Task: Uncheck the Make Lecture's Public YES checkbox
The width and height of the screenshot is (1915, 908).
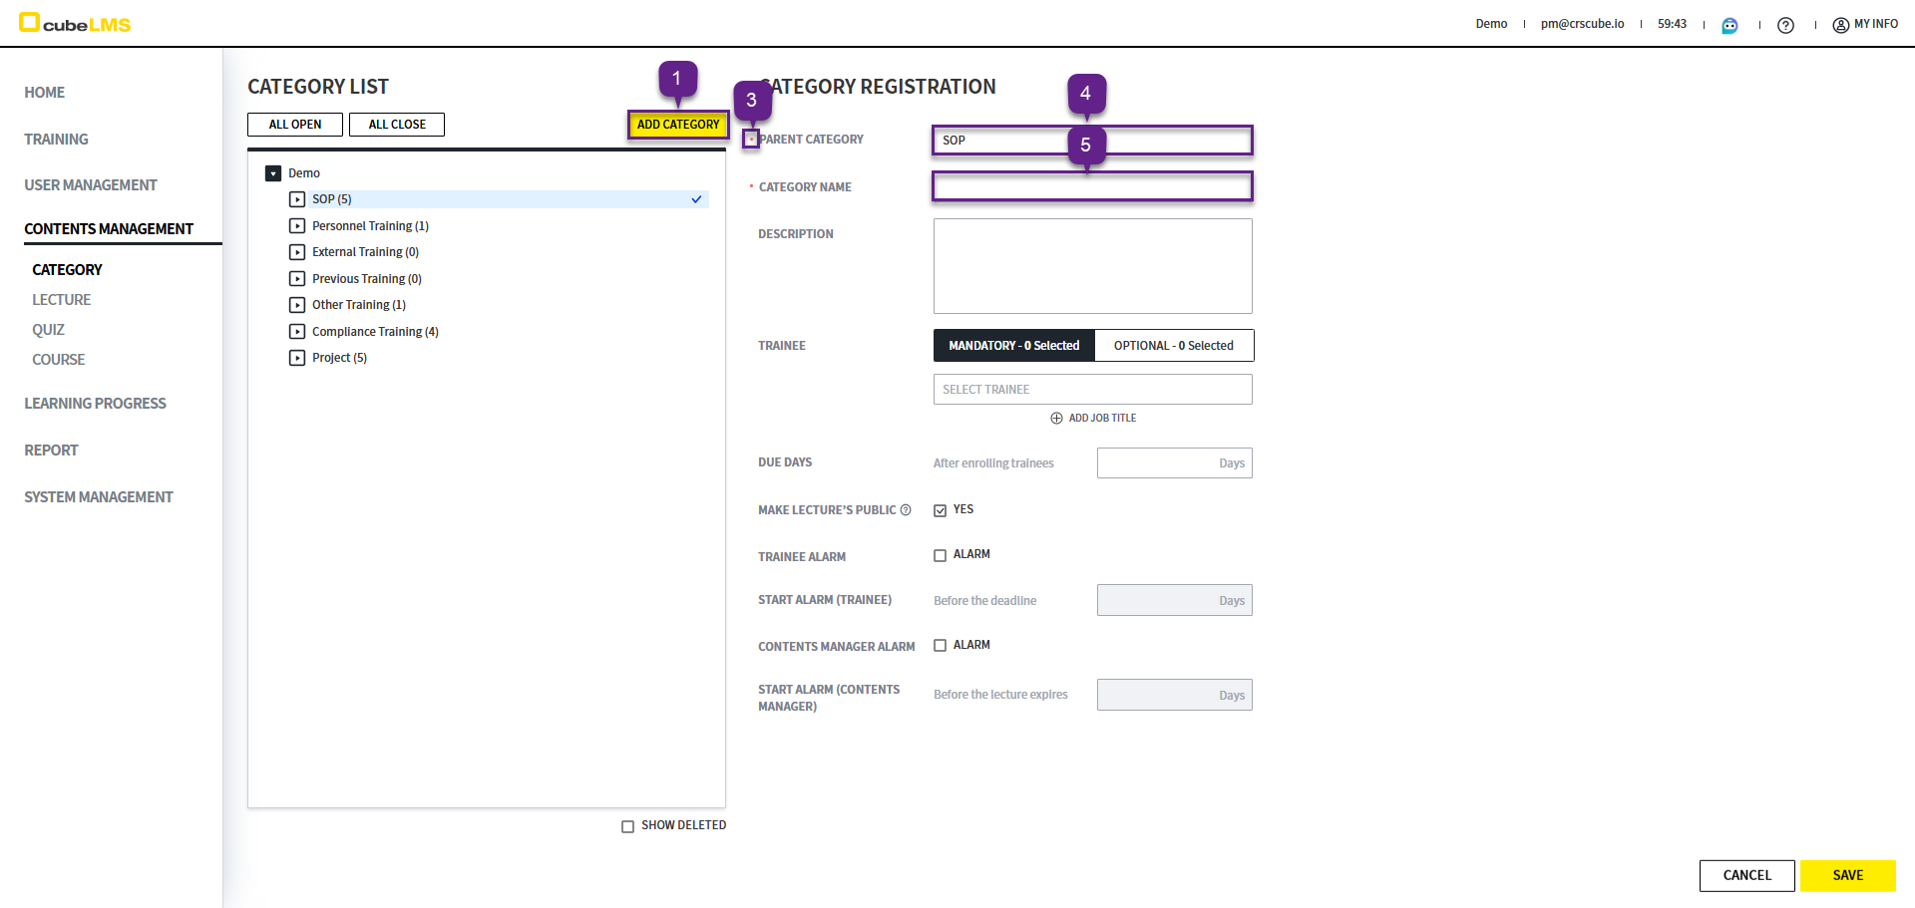Action: (940, 510)
